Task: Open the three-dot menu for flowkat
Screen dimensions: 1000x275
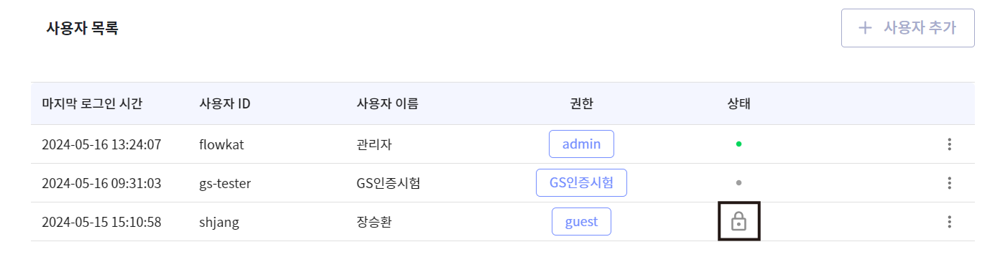Action: click(949, 144)
